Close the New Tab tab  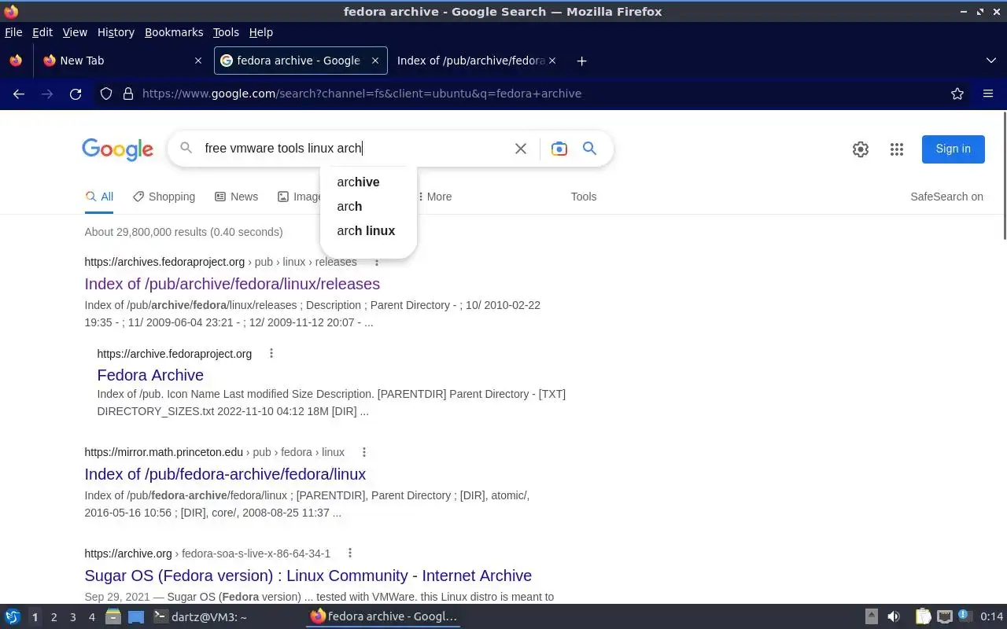(x=197, y=61)
